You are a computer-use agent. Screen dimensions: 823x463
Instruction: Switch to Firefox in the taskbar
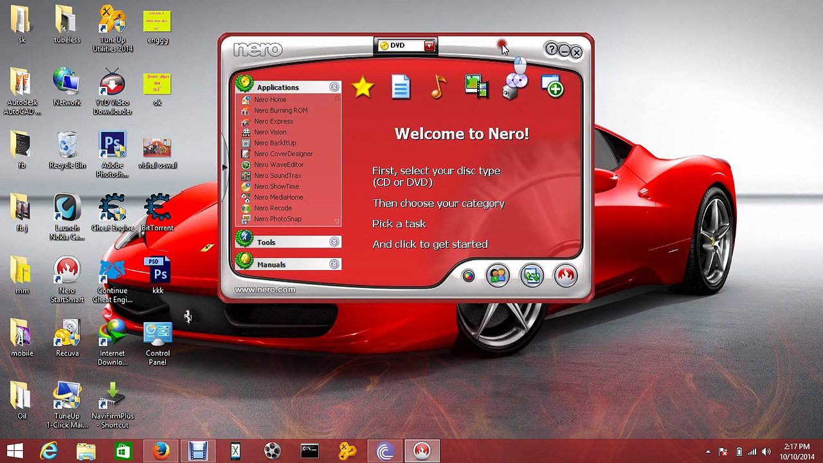pyautogui.click(x=161, y=451)
